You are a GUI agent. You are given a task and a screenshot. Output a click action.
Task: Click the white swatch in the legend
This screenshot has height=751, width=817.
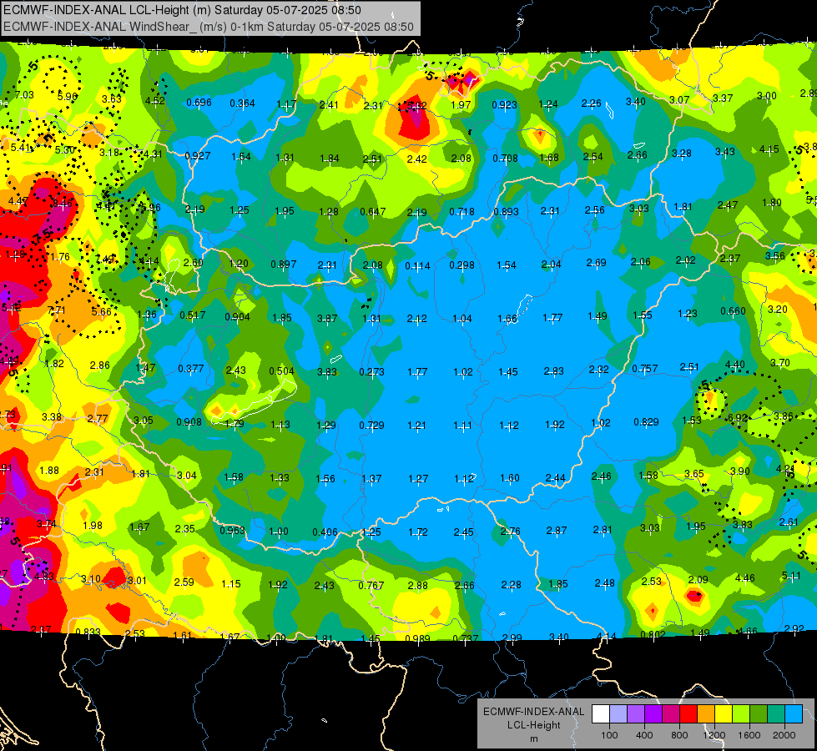[601, 714]
